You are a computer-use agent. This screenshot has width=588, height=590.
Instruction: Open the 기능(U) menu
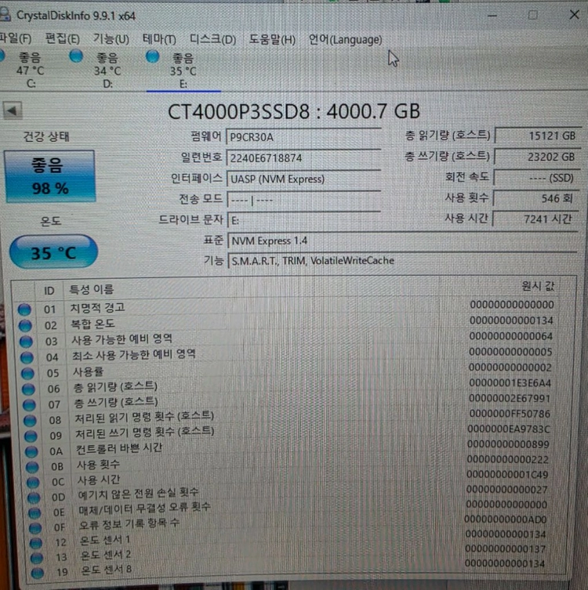point(111,38)
